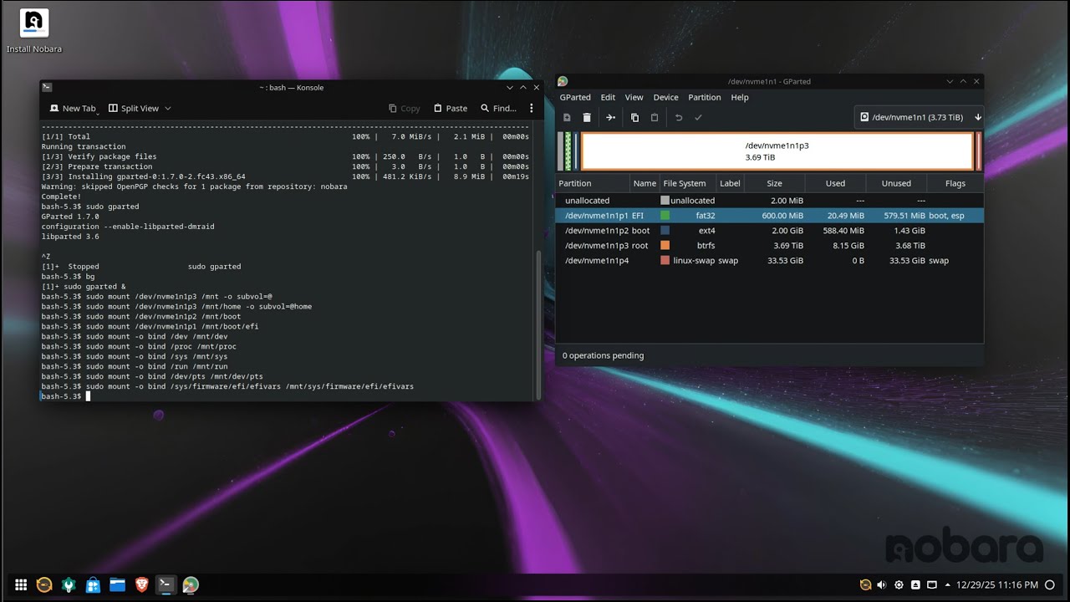Click the Undo last operation icon in GParted
Viewport: 1070px width, 602px height.
click(679, 118)
